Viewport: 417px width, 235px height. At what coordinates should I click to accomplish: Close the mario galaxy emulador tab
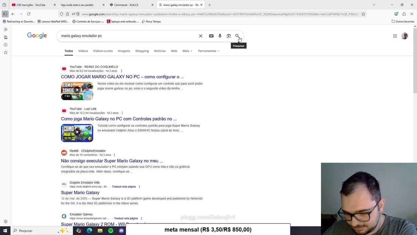[x=201, y=5]
